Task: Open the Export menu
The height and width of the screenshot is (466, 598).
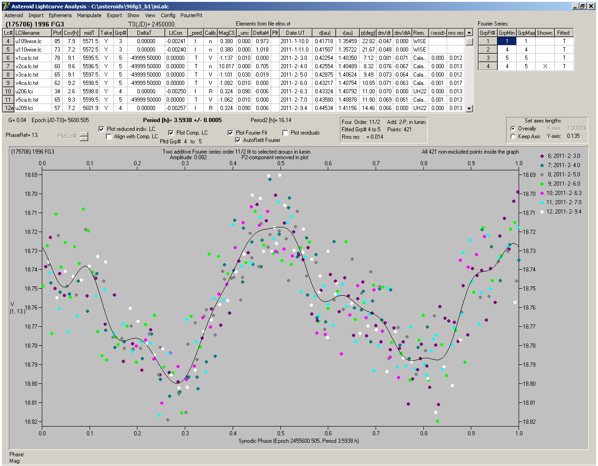Action: [x=114, y=15]
